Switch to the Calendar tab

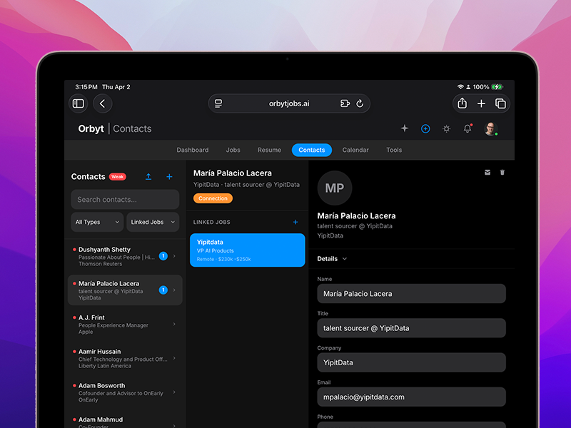[x=355, y=150]
